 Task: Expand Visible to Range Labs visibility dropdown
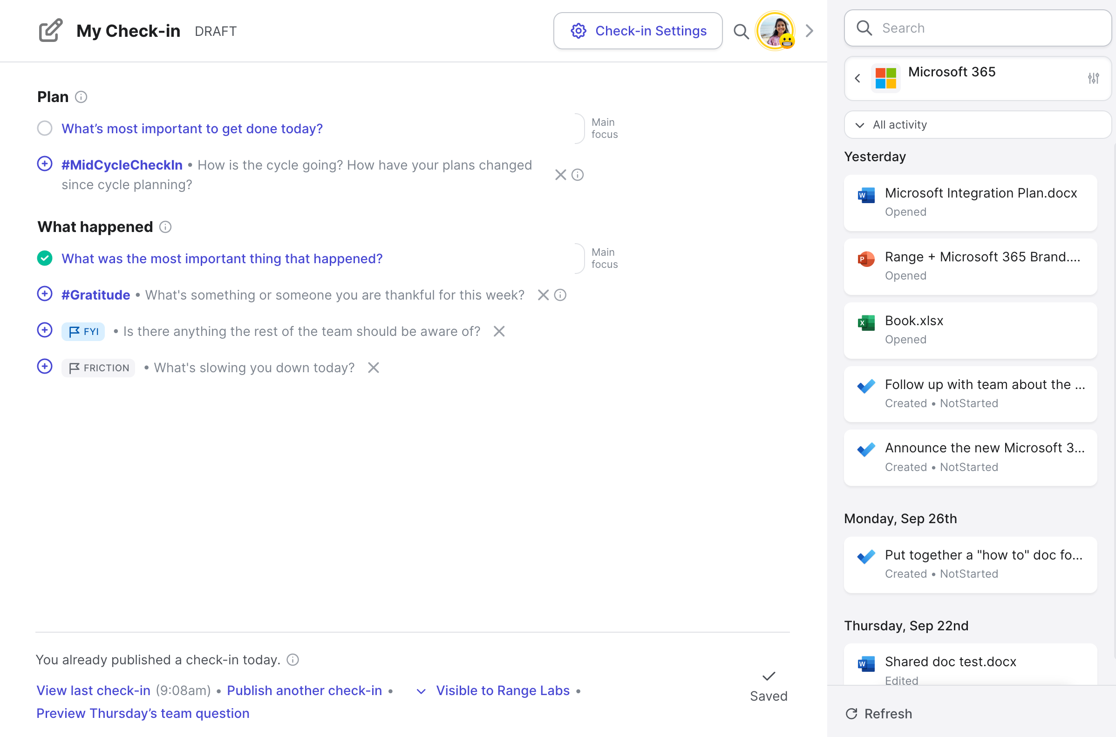coord(493,690)
